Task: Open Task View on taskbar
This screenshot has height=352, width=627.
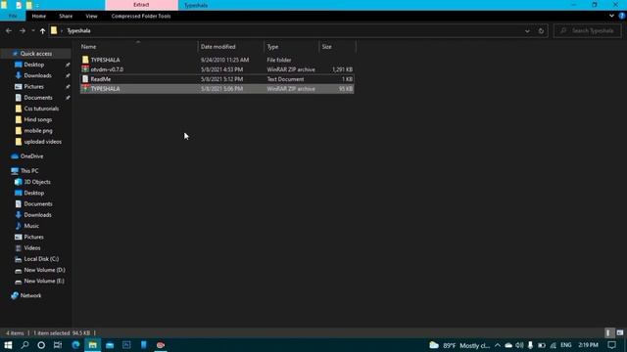Action: point(58,345)
